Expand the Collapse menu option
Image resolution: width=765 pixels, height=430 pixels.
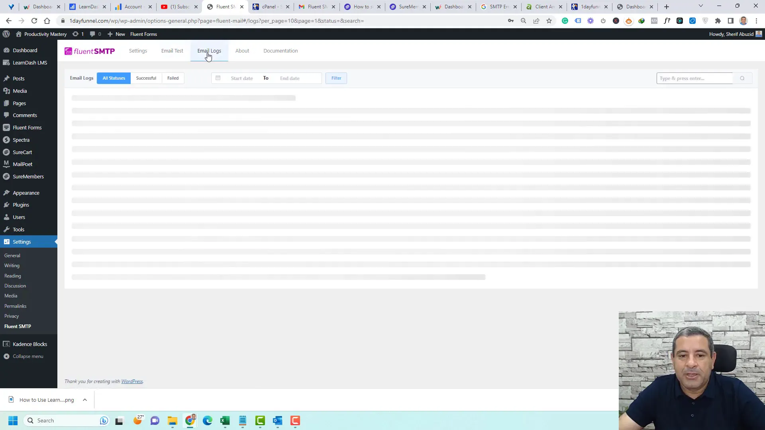(28, 356)
